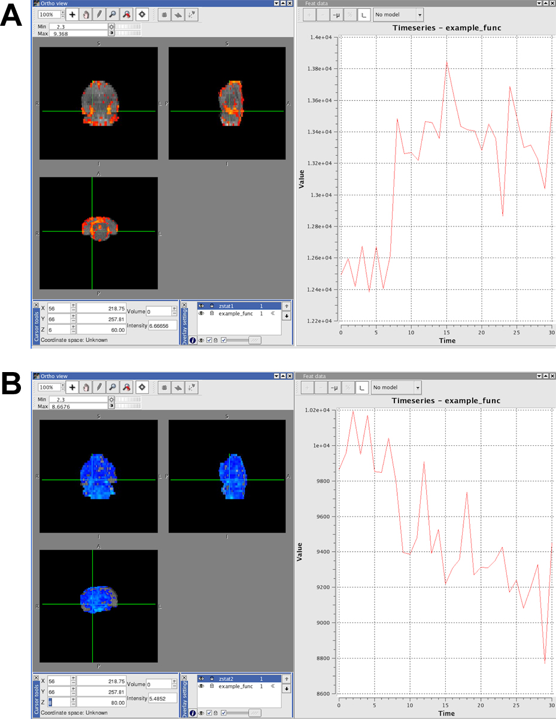Increase Y coordinate using plus button, panel A
Viewport: 556px width, 719px height.
73,315
